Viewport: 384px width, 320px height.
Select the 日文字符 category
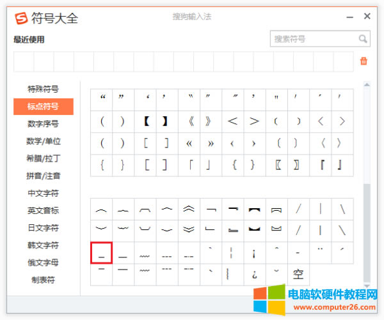click(44, 227)
